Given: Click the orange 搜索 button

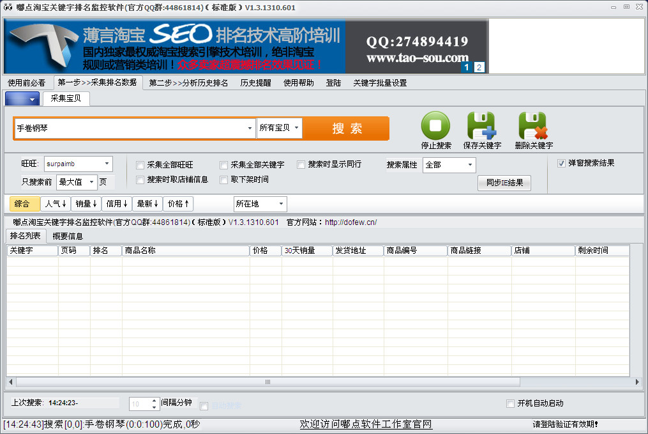Looking at the screenshot, I should tap(347, 128).
